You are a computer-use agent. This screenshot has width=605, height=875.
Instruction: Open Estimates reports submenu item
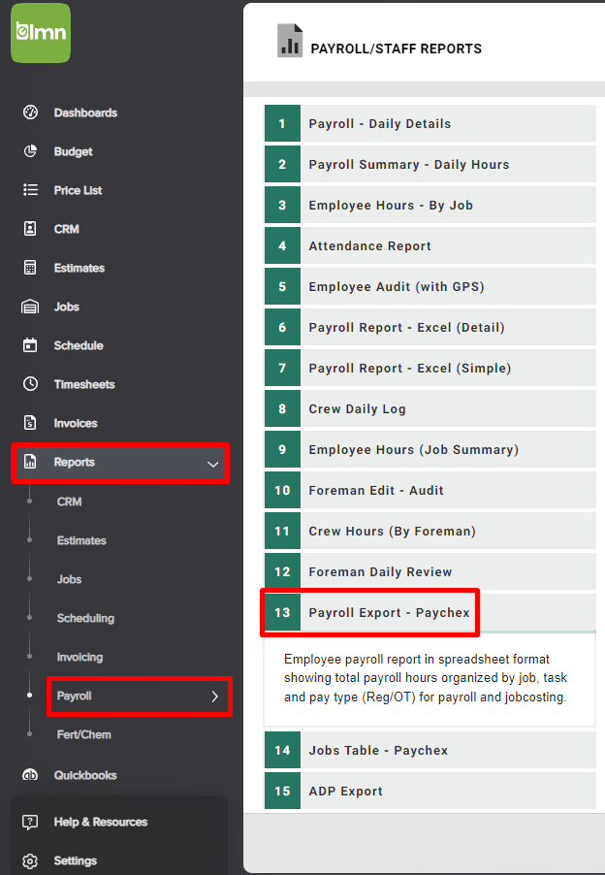[81, 540]
